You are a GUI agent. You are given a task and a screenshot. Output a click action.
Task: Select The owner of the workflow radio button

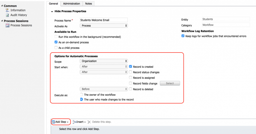pyautogui.click(x=81, y=95)
